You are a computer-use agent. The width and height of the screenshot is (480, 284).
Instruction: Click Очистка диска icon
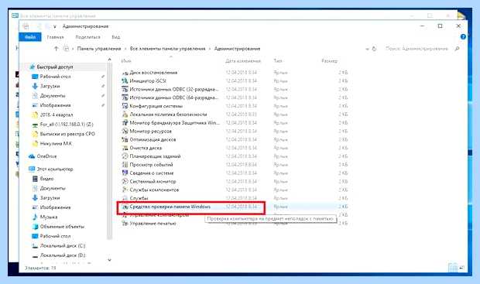click(125, 148)
